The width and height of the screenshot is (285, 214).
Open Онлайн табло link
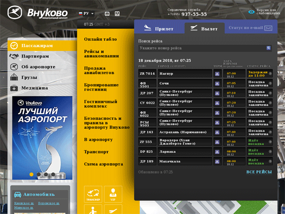point(100,39)
